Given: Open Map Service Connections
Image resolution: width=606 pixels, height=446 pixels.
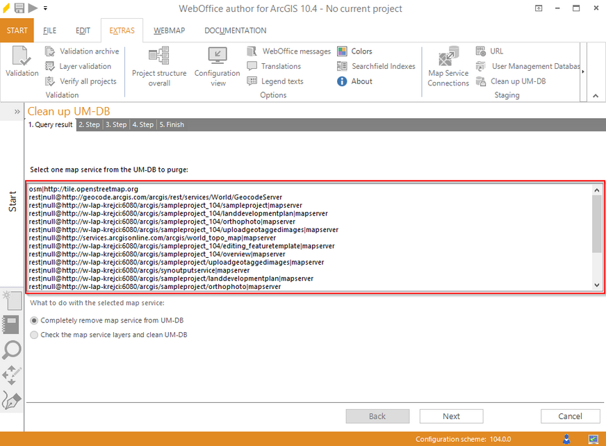Looking at the screenshot, I should coord(448,67).
